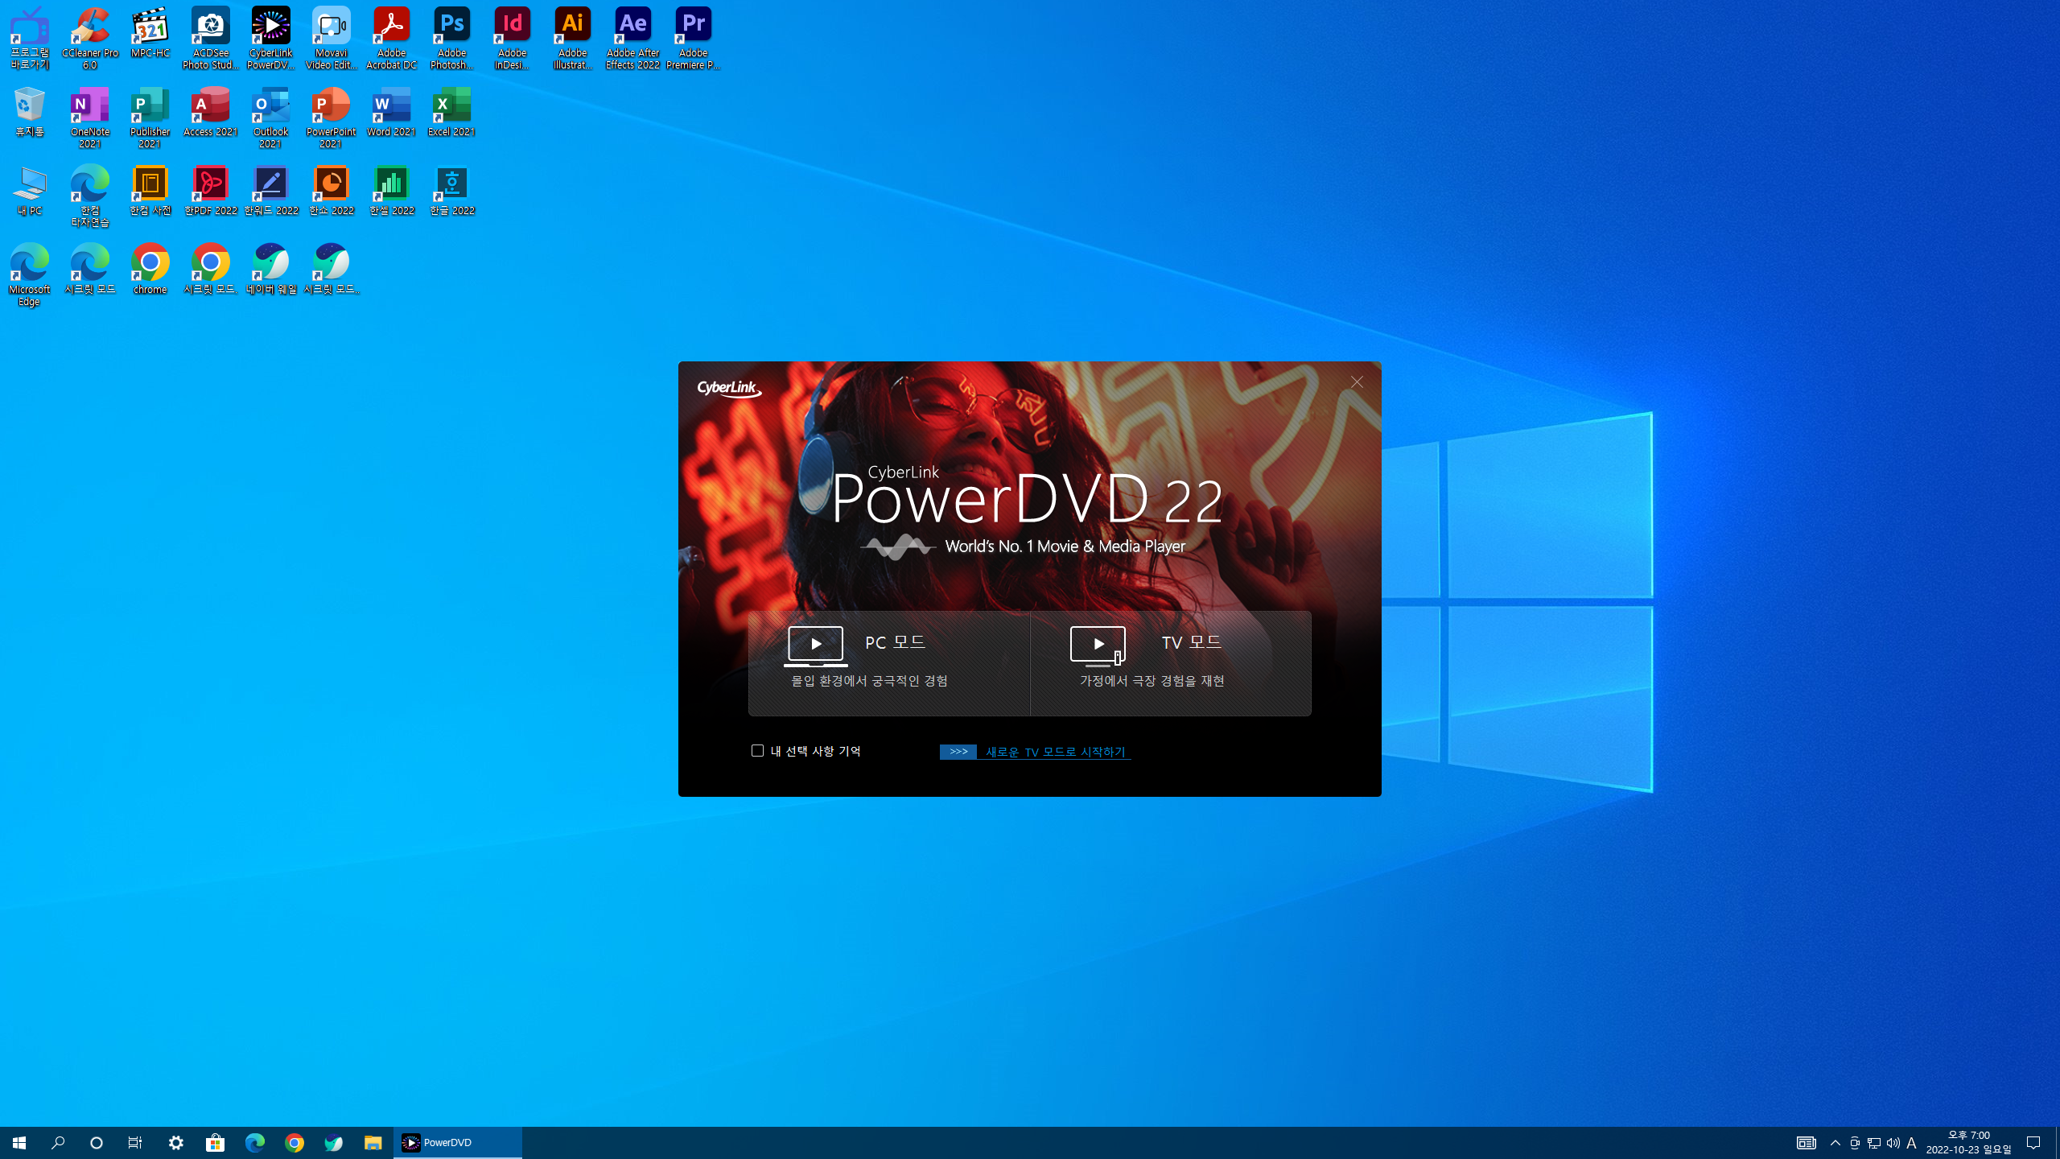
Task: Select ACDSee Photo Studio desktop icon
Action: click(x=210, y=38)
